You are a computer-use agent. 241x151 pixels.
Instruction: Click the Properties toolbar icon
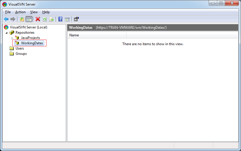click(76, 19)
